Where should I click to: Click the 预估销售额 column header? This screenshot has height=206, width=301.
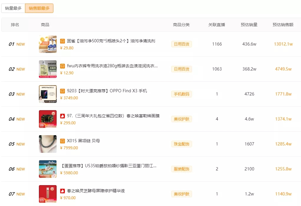click(283, 25)
